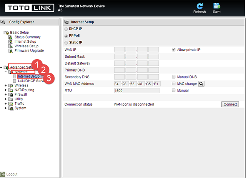This screenshot has width=246, height=178.
Task: Click the first WAN IP octet field
Action: pos(120,50)
